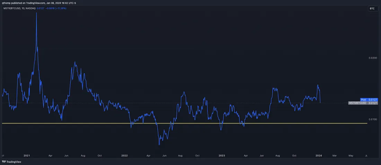Open the BTC currency selector
The height and width of the screenshot is (165, 381).
pos(371,8)
